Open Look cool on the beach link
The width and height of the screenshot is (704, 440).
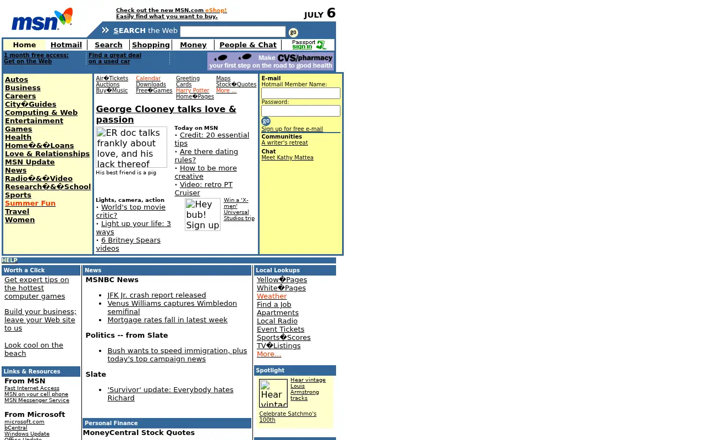click(34, 349)
